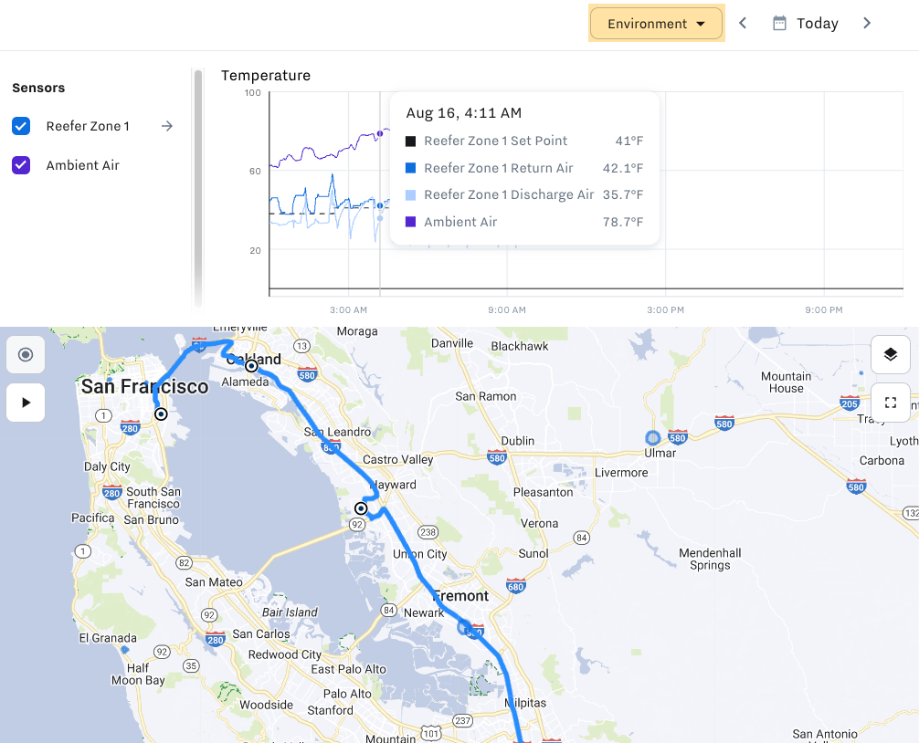919x743 pixels.
Task: Click the '9:00 PM' time axis label
Action: point(824,309)
